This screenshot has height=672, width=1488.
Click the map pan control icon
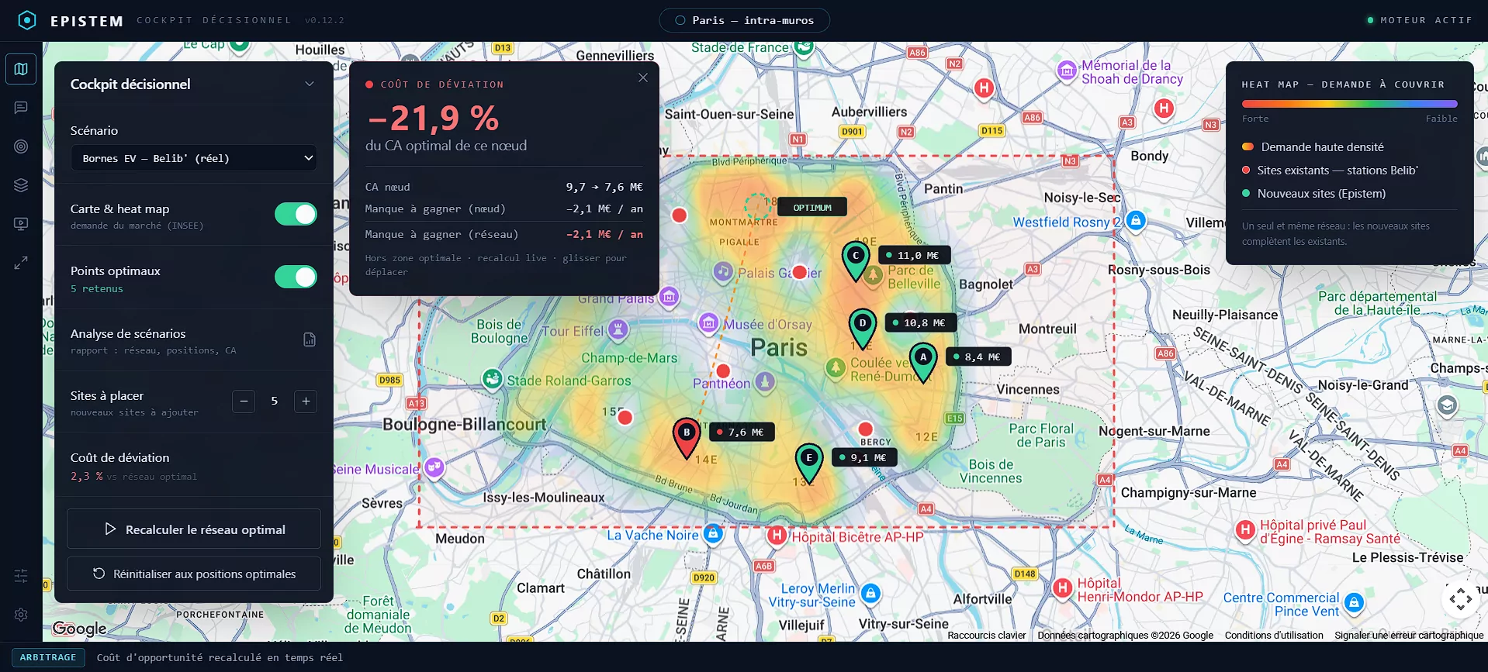coord(1461,599)
